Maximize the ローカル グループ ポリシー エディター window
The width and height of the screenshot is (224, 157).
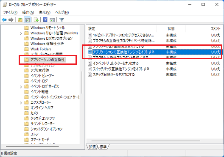(203, 5)
